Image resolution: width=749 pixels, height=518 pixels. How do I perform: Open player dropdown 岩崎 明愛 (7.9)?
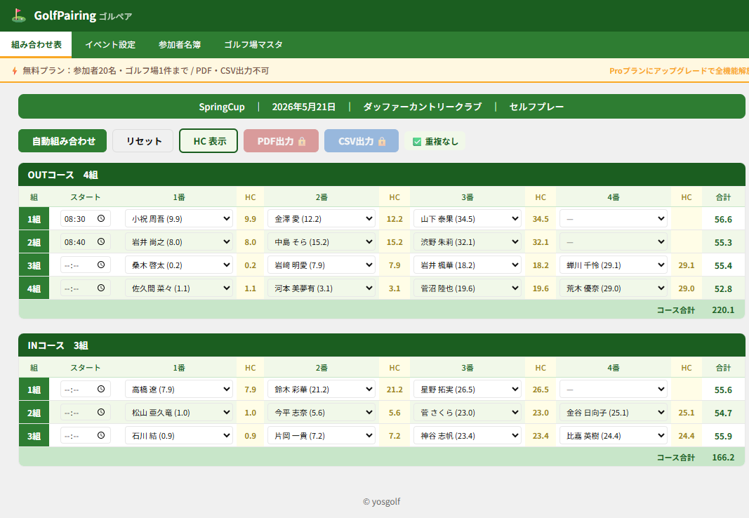(x=322, y=265)
